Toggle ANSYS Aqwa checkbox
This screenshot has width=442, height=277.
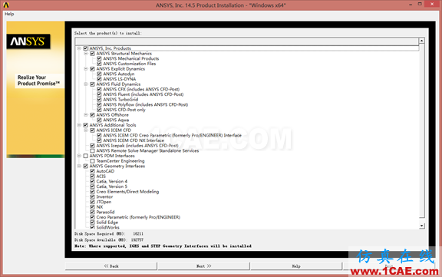(x=99, y=120)
